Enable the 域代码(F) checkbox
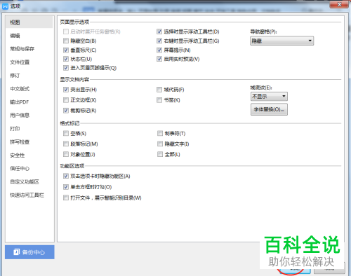This screenshot has height=276, width=351. (159, 90)
